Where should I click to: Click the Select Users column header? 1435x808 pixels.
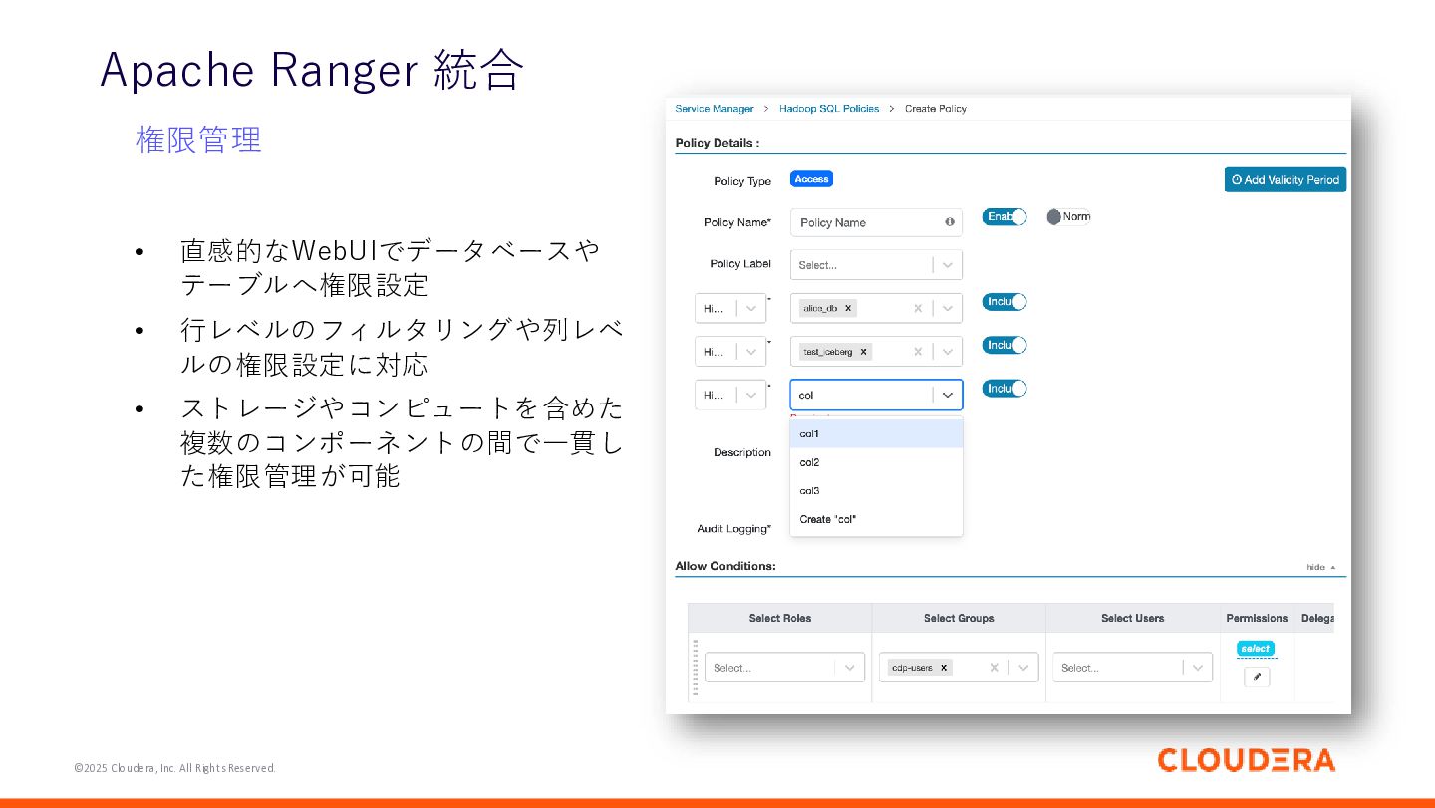point(1133,618)
